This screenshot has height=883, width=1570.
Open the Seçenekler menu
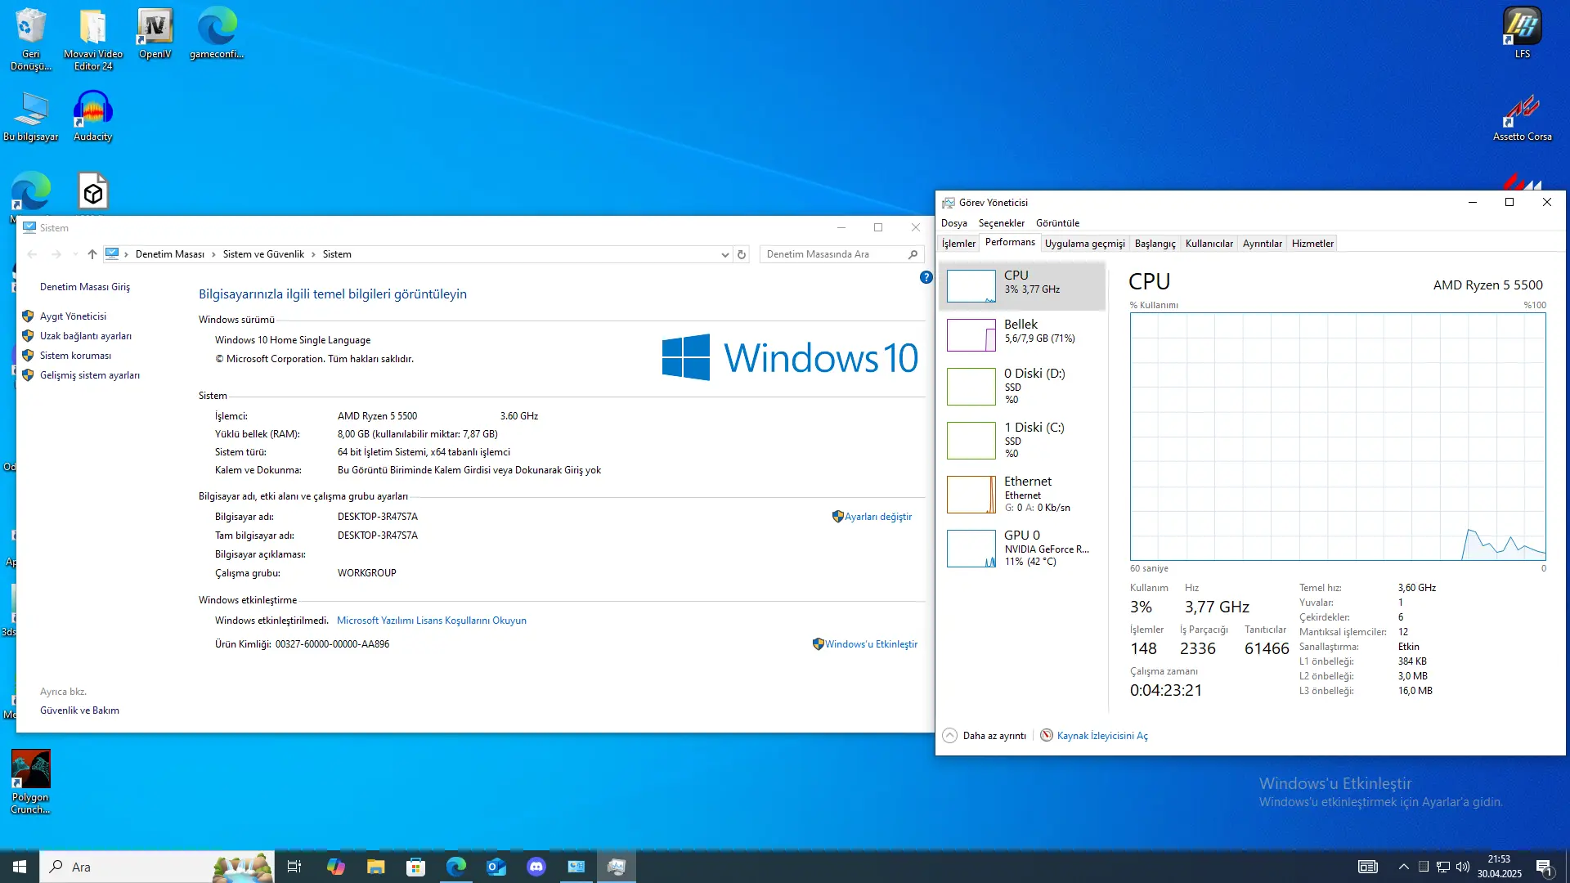1001,223
